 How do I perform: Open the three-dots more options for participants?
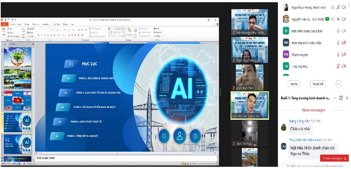338,84
